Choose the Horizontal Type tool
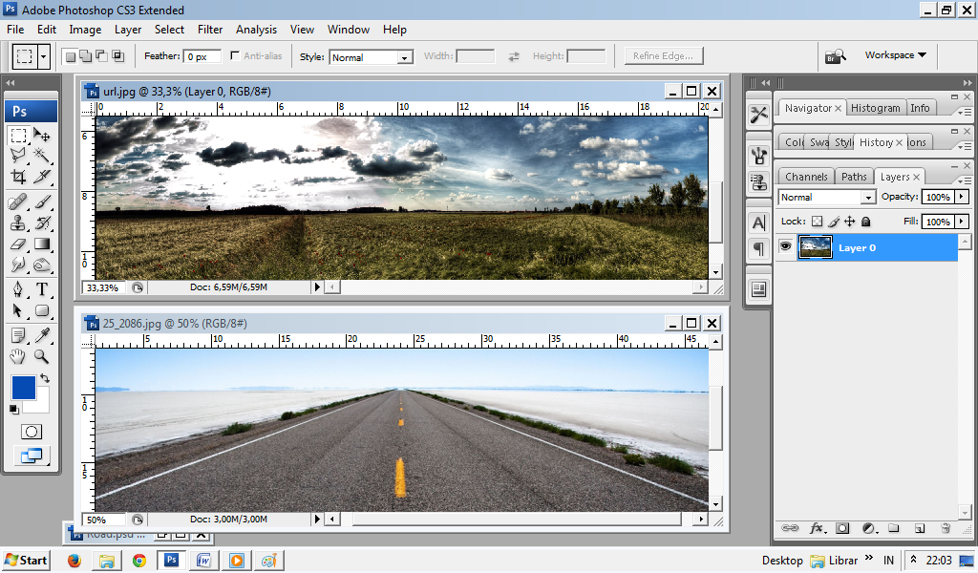The width and height of the screenshot is (978, 573). pos(42,289)
